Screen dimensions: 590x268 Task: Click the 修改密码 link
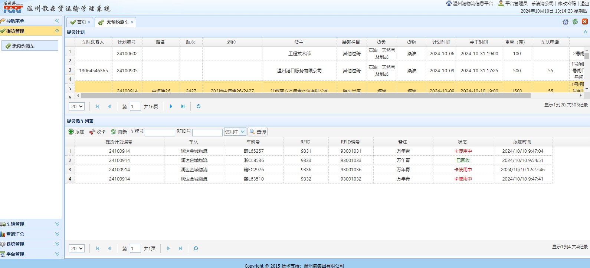[567, 4]
